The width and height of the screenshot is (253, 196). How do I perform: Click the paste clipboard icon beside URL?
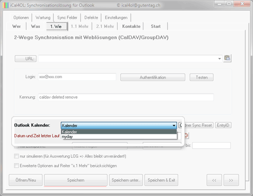pyautogui.click(x=227, y=58)
